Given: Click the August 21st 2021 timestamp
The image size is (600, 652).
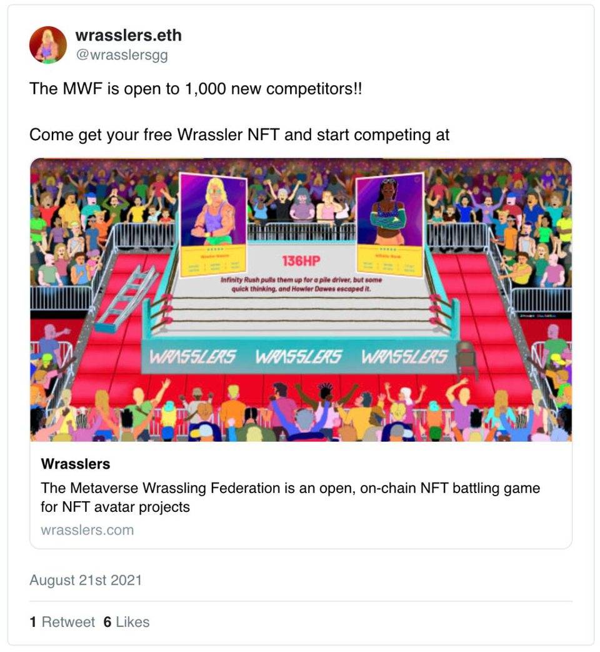Looking at the screenshot, I should tap(86, 580).
